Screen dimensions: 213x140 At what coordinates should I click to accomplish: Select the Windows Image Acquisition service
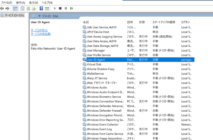(x=138, y=138)
